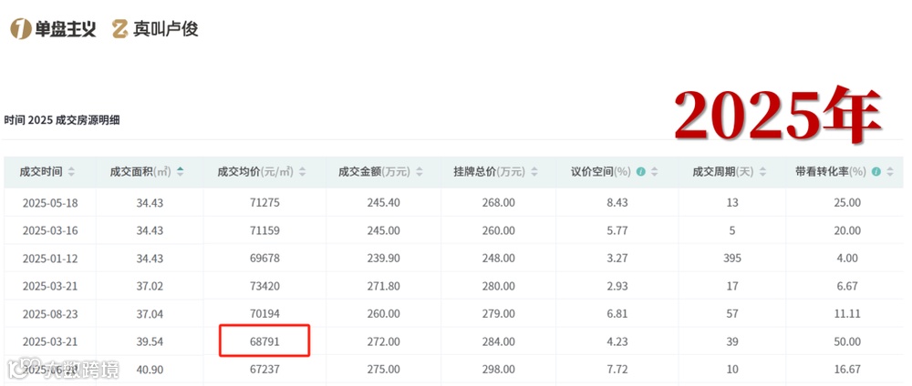Click area value 37.04
Viewport: 912px width, 386px height.
click(x=150, y=314)
